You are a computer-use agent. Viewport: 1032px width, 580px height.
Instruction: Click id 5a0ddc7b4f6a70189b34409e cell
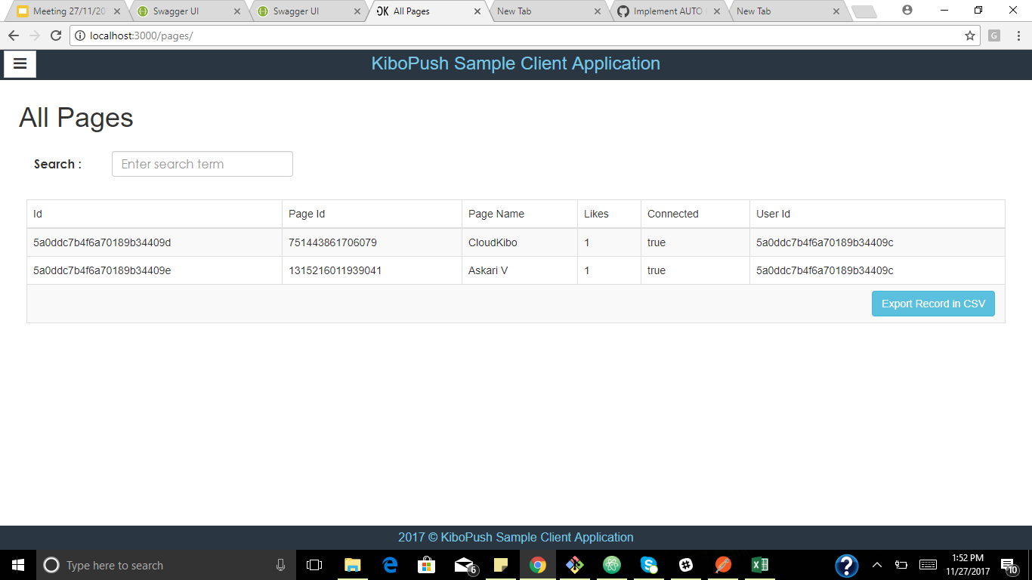pos(154,270)
